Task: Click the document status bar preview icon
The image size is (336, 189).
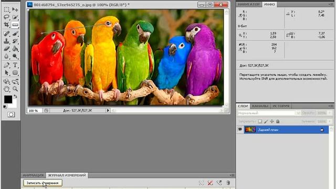Action: tap(46, 111)
